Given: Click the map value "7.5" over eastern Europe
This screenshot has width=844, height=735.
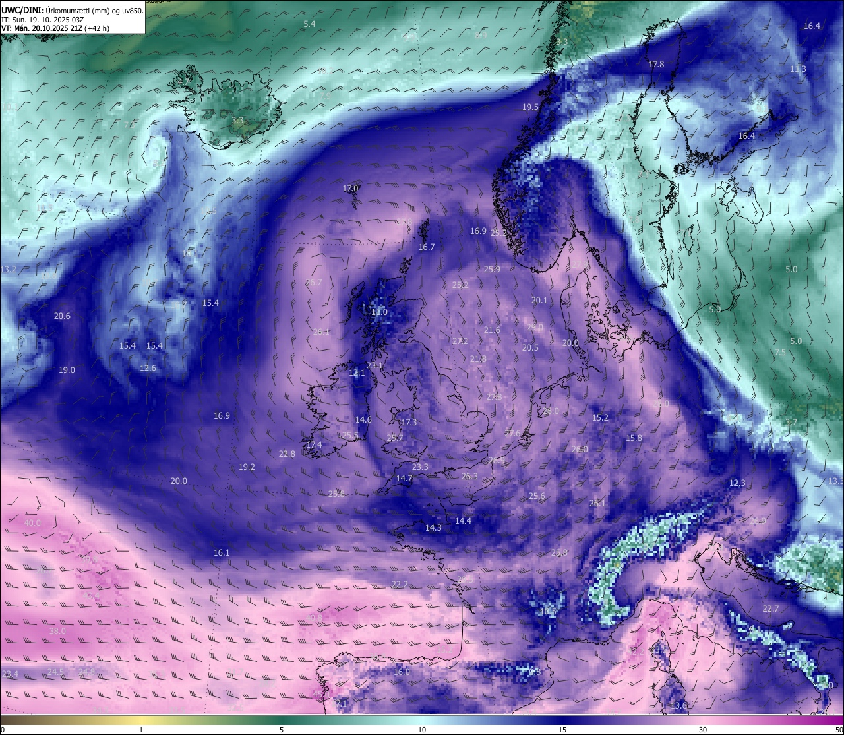Looking at the screenshot, I should tap(780, 353).
